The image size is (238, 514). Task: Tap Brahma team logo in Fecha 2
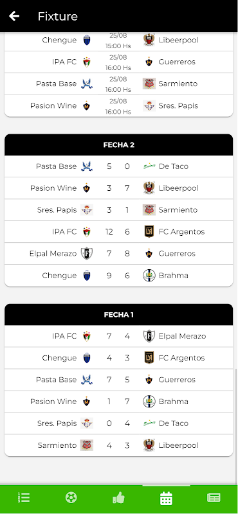click(149, 276)
